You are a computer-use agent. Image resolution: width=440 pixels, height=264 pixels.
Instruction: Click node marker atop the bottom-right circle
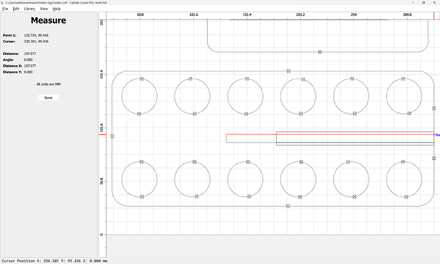click(x=403, y=162)
